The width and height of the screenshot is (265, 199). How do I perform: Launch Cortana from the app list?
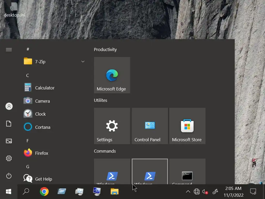(x=54, y=127)
